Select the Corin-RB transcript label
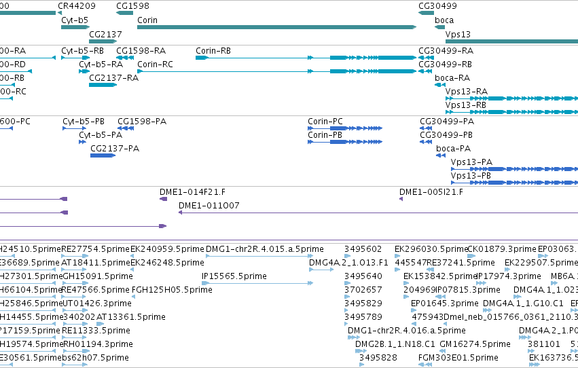The height and width of the screenshot is (368, 578). pos(213,51)
